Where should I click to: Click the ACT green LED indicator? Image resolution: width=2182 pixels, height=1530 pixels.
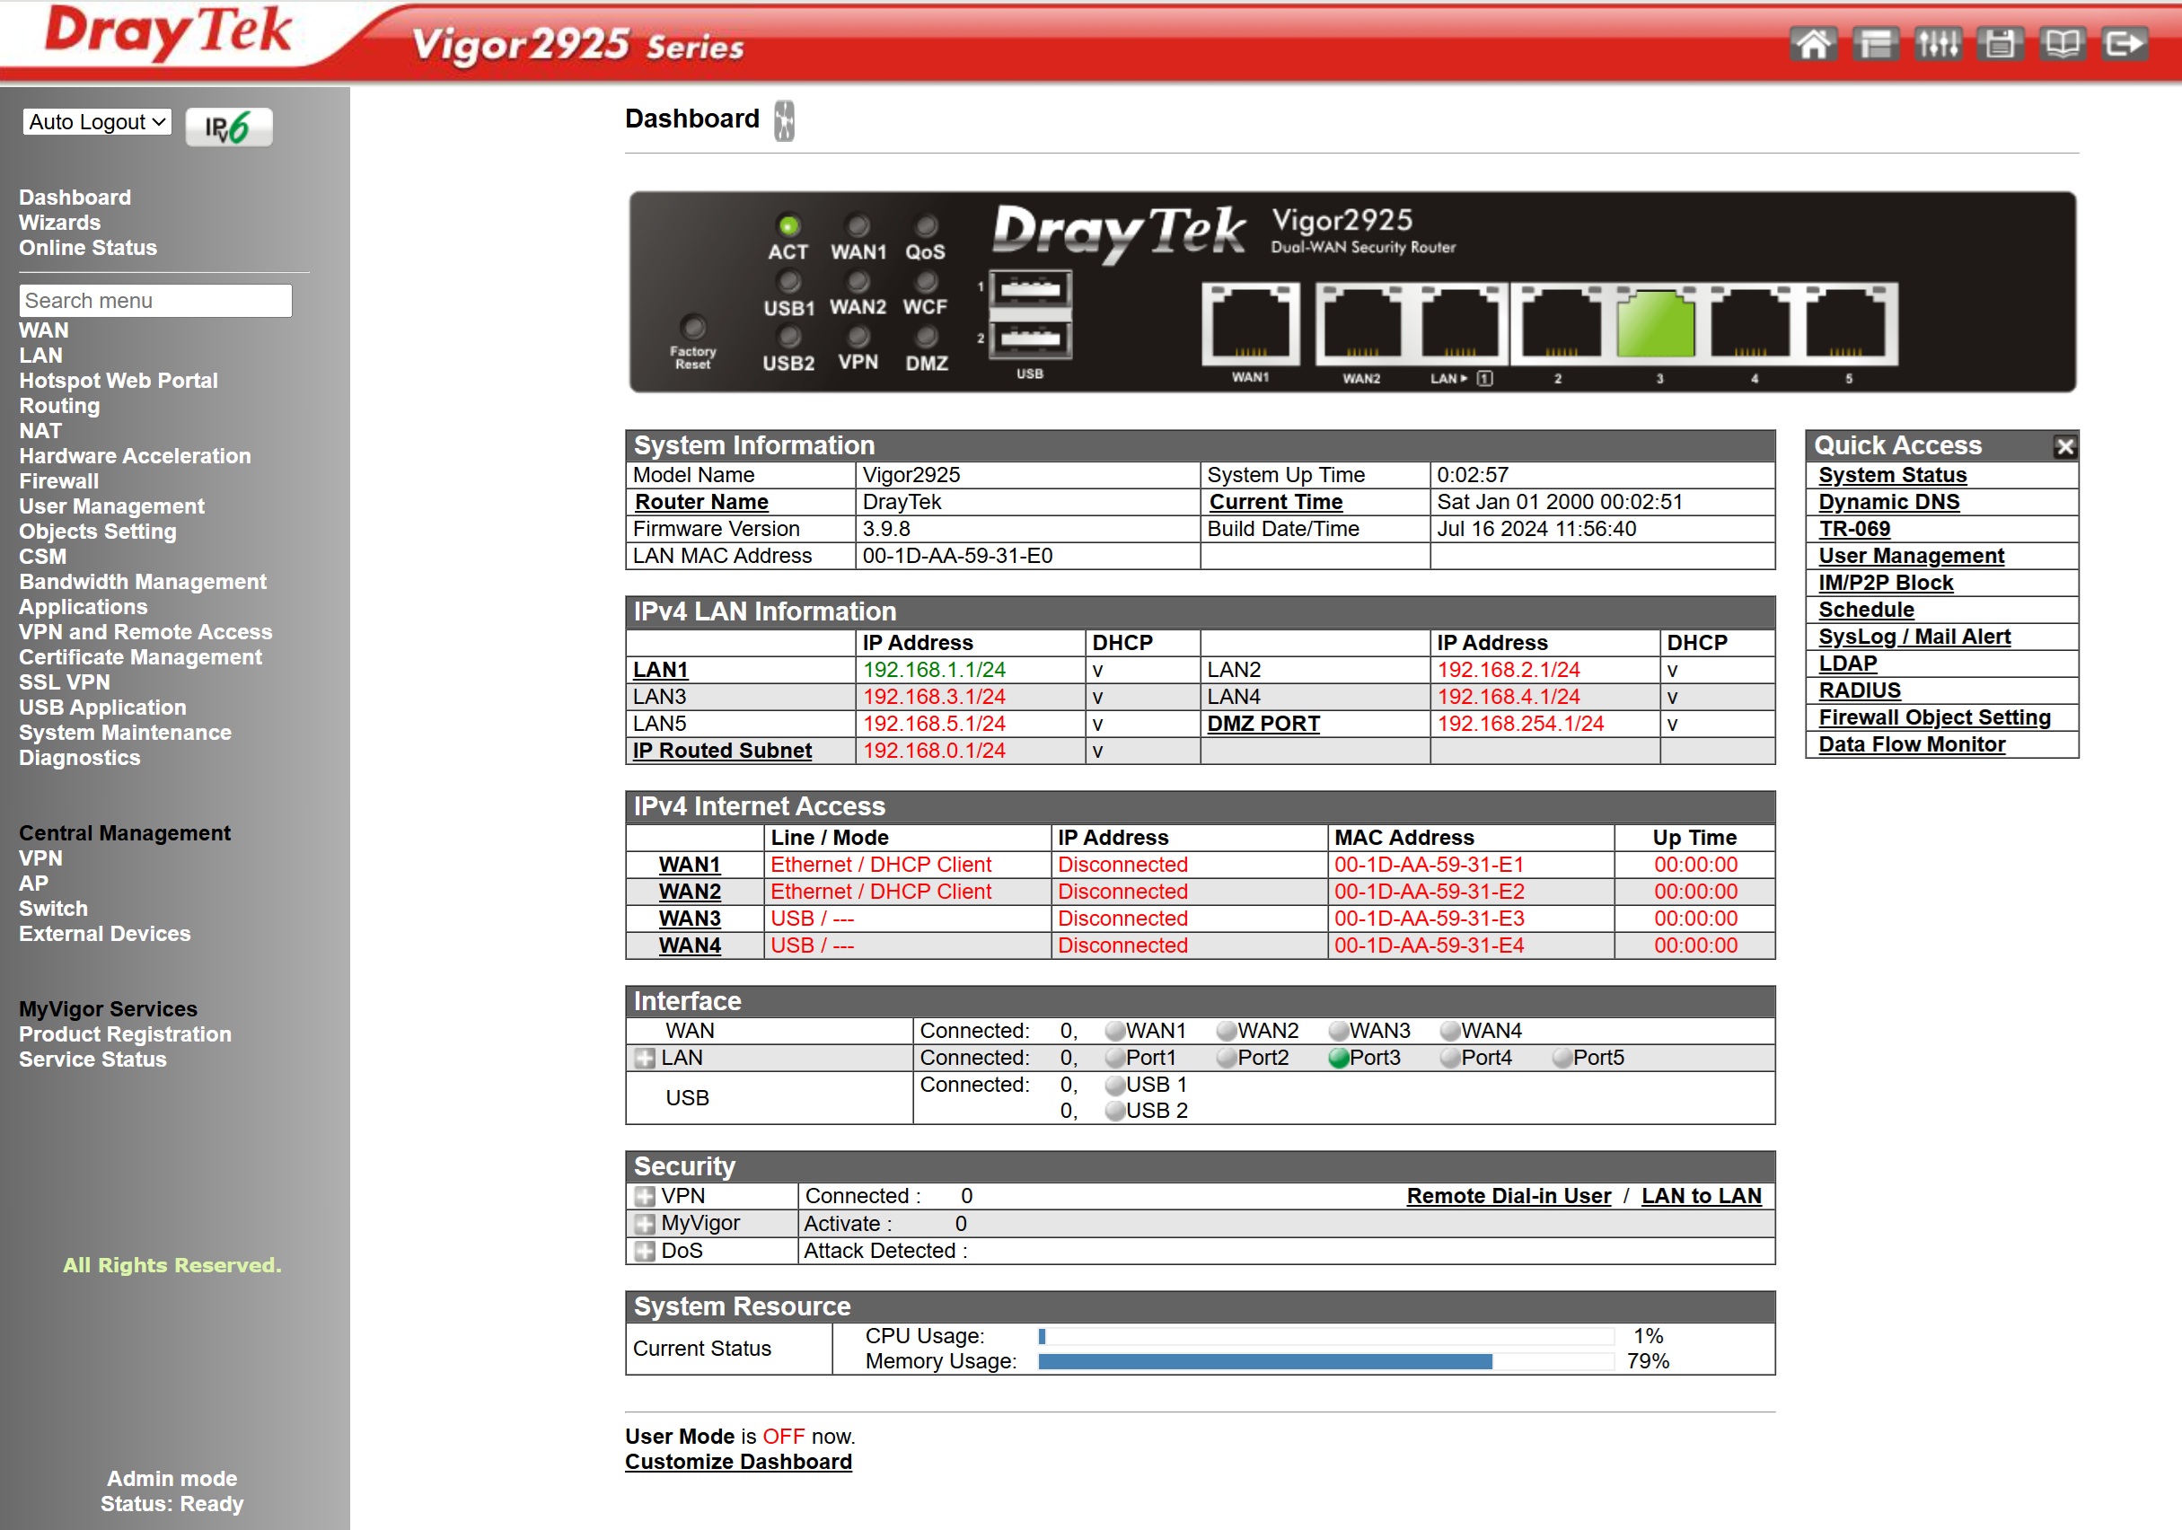[787, 226]
